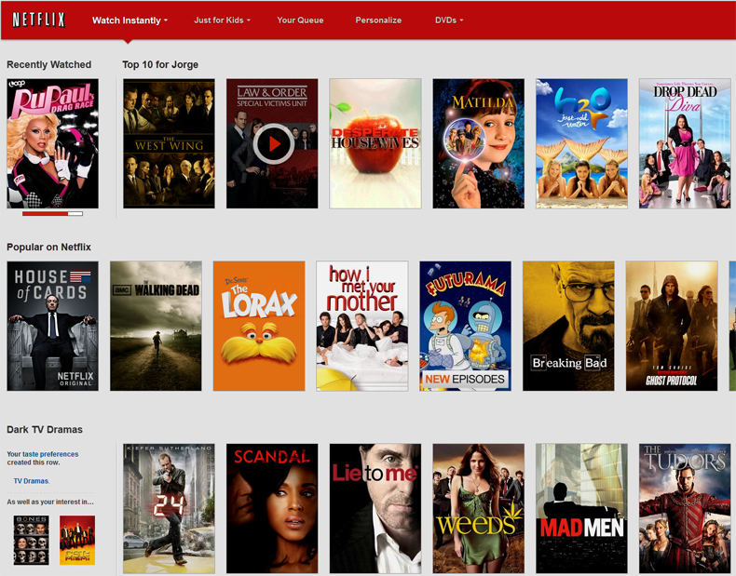This screenshot has width=736, height=576.
Task: Open Futurama with new episodes
Action: coord(465,326)
